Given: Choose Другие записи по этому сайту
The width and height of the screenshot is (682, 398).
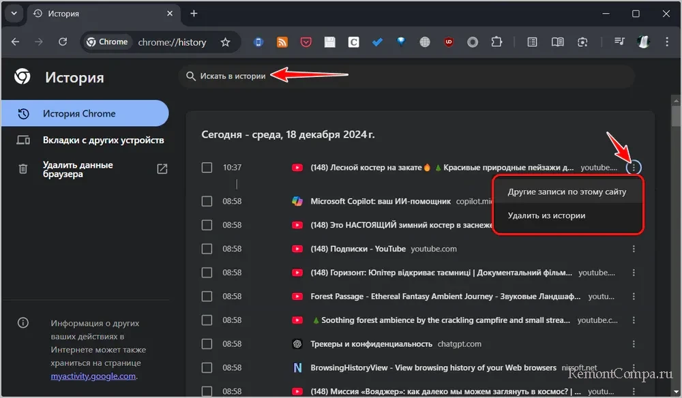Looking at the screenshot, I should (x=567, y=192).
